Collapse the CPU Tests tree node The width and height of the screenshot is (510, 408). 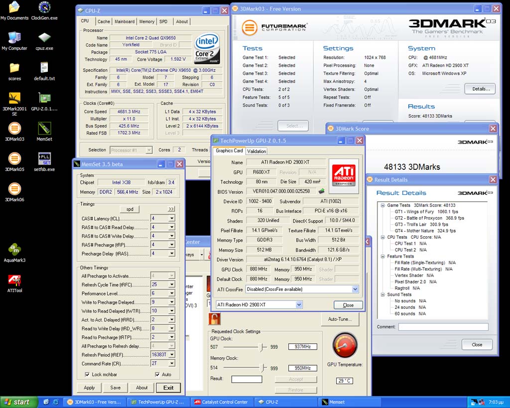click(383, 237)
